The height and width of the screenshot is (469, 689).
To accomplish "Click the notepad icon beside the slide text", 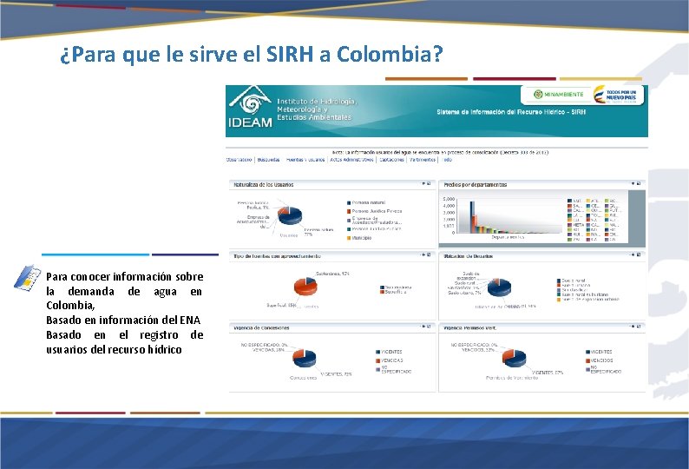I will click(x=27, y=278).
